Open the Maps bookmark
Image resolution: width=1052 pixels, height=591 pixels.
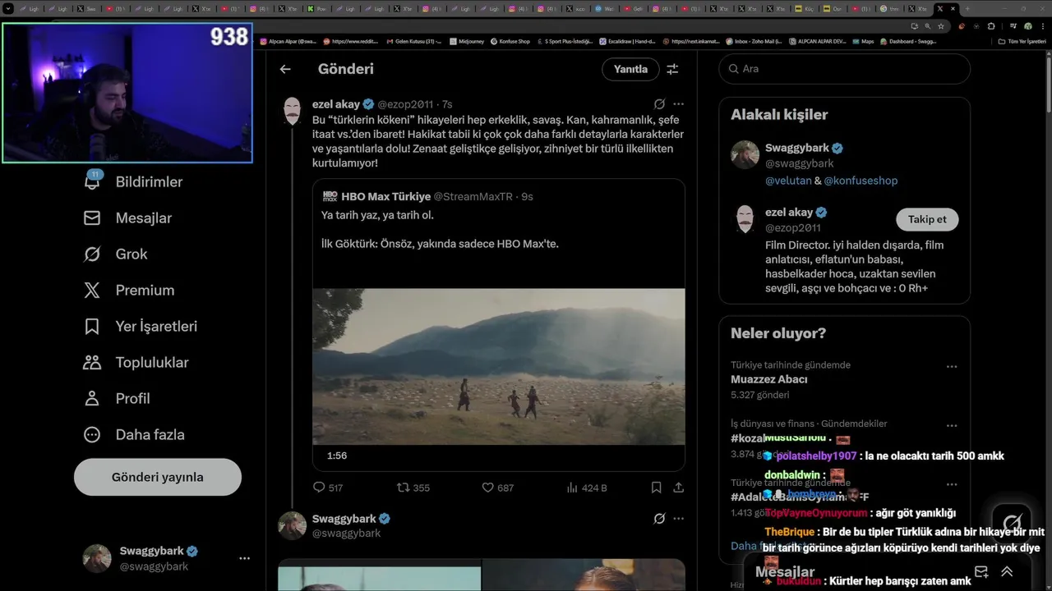(x=863, y=41)
